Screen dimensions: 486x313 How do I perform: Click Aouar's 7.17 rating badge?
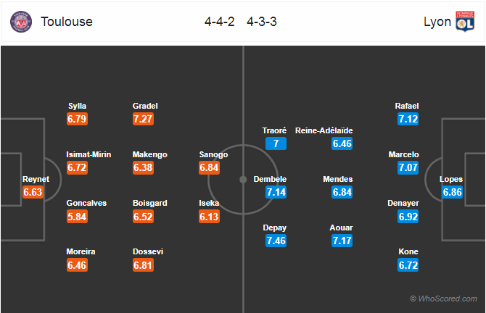[342, 241]
